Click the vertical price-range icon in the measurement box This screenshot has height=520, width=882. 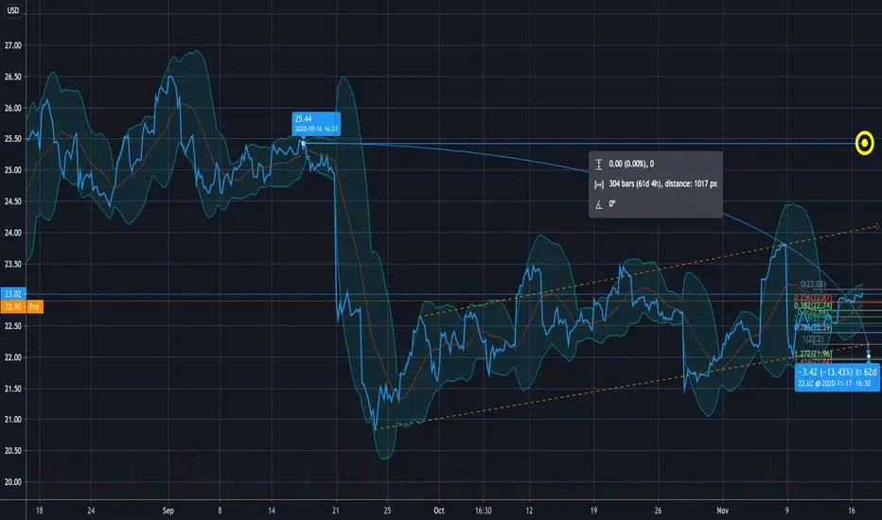pyautogui.click(x=598, y=165)
